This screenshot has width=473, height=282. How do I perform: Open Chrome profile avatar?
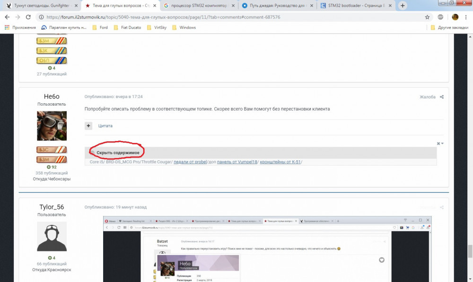(455, 17)
